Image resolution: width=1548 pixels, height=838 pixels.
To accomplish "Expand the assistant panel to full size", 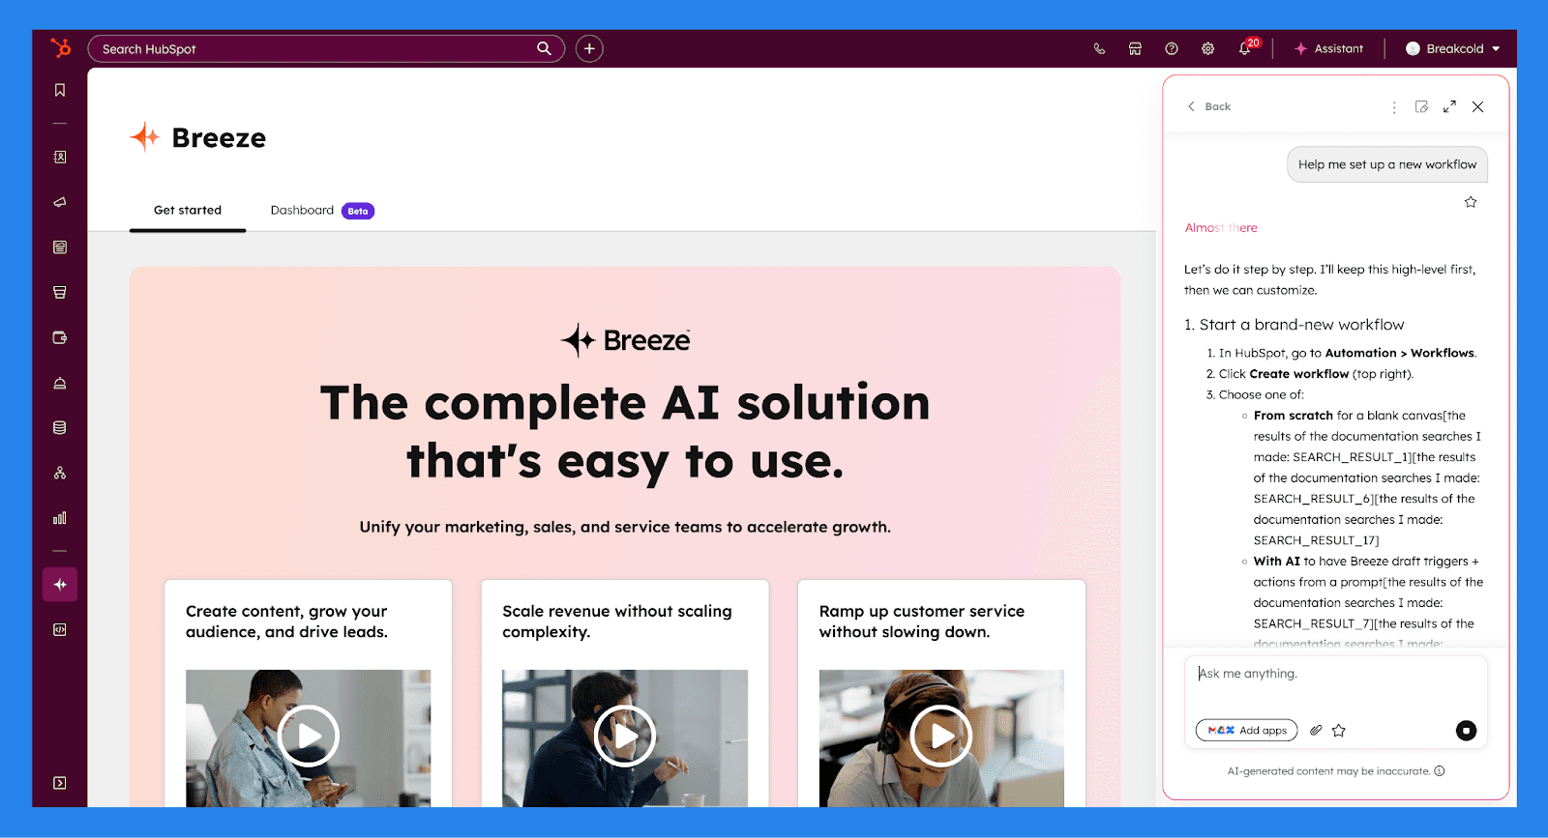I will [1449, 106].
